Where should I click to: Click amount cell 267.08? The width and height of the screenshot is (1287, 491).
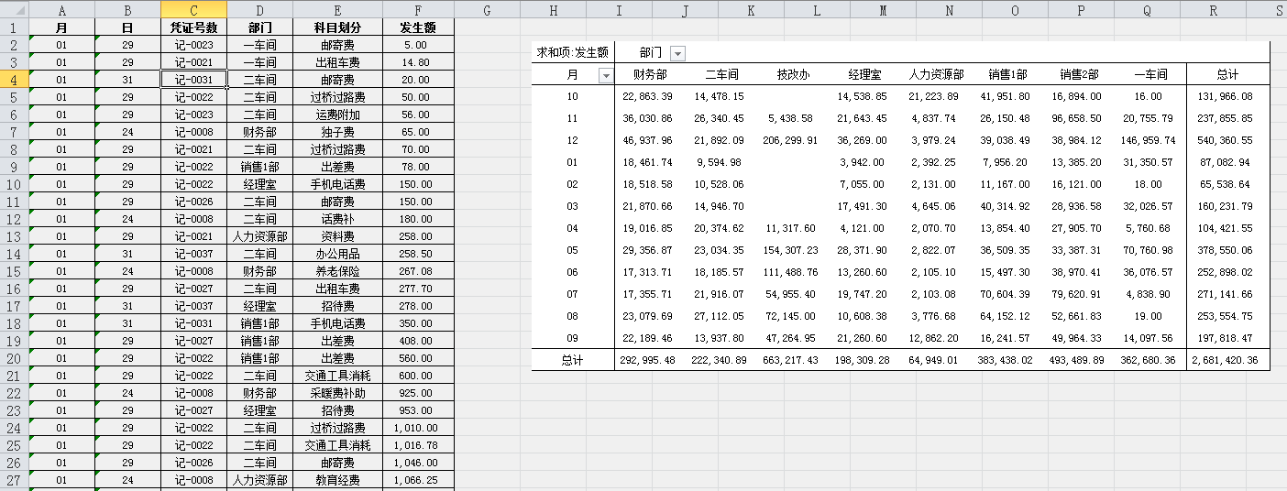pyautogui.click(x=418, y=271)
